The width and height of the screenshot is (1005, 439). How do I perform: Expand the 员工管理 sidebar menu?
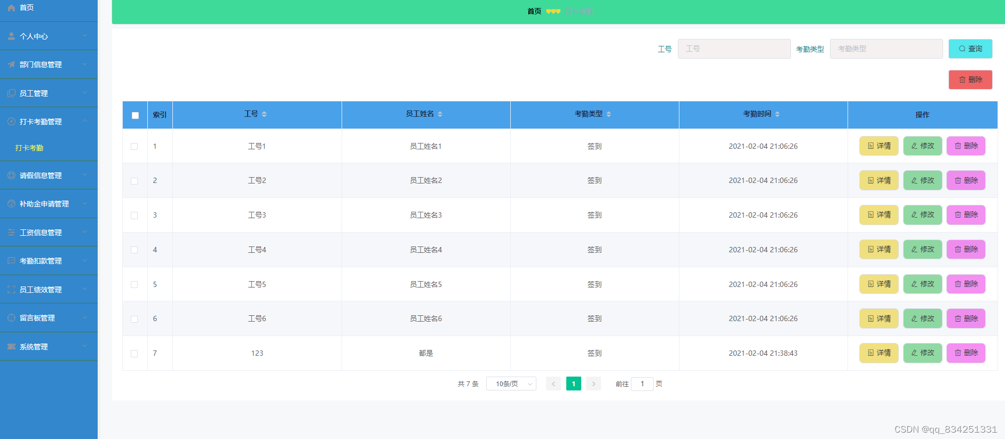(49, 93)
